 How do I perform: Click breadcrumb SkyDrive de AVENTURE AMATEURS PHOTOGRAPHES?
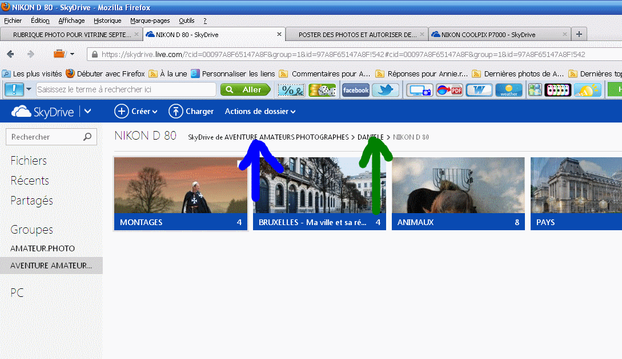[268, 137]
